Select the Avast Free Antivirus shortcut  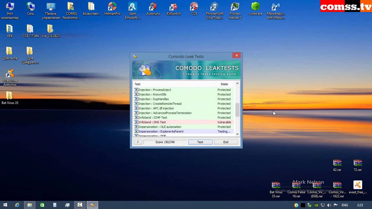[x=10, y=78]
